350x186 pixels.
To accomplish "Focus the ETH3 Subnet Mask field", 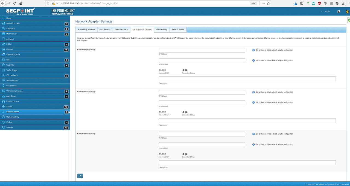I will tap(202, 60).
